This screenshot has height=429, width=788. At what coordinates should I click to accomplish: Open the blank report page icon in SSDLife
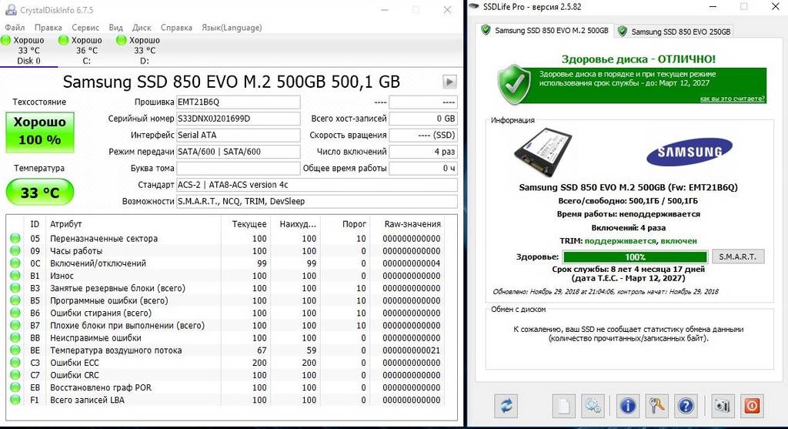(x=563, y=405)
